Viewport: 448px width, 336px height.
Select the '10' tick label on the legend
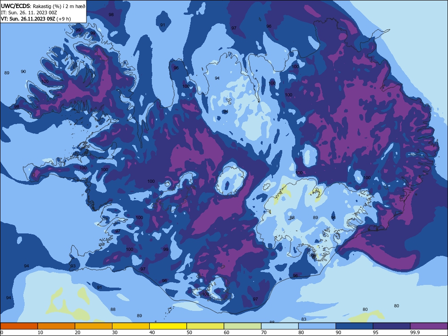40,332
